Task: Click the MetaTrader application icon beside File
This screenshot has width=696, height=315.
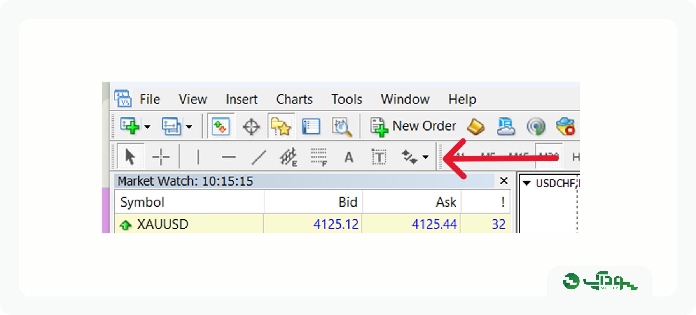Action: click(123, 98)
